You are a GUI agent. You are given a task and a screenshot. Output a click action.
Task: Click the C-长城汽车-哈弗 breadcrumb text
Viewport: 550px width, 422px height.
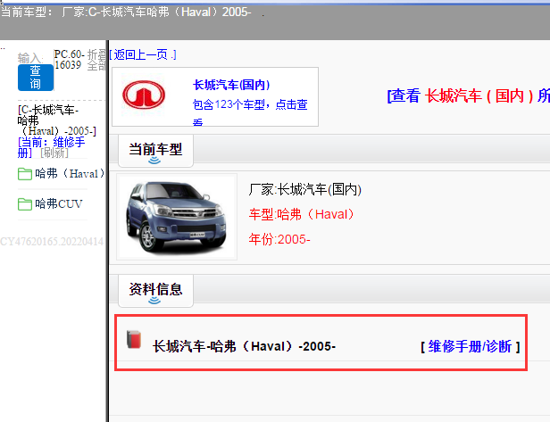tap(56, 120)
